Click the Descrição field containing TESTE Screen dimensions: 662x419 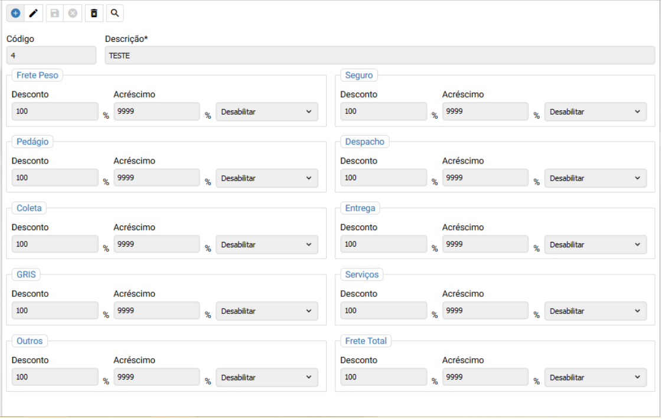[379, 55]
